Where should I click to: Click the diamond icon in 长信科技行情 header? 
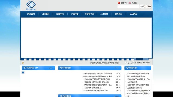point(25,68)
